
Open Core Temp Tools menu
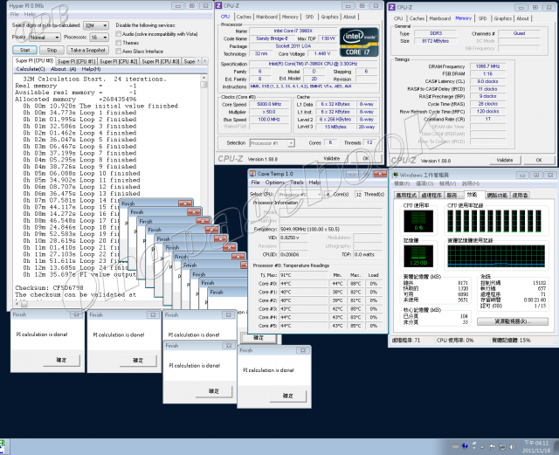point(297,183)
